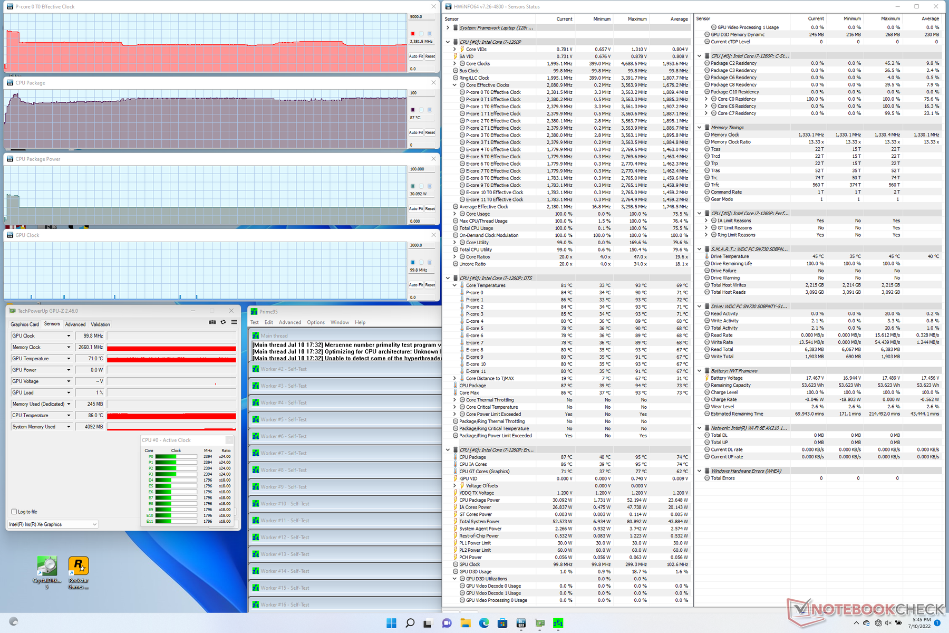Open the CrystalDiskMark desktop icon
Screen dimensions: 949x633
[47, 573]
